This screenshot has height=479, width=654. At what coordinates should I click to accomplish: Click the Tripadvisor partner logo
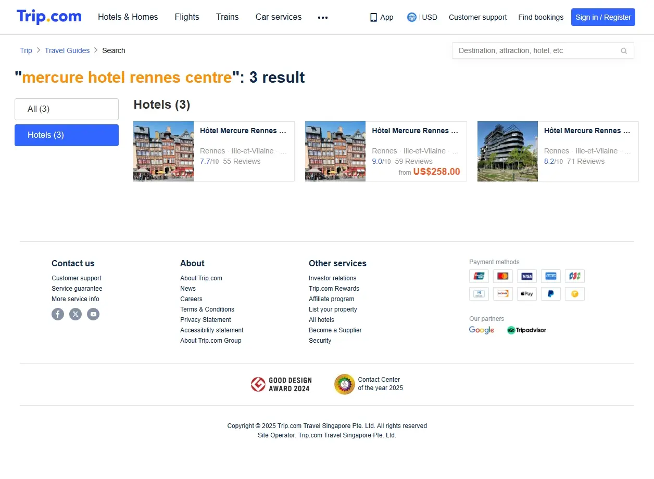(x=526, y=330)
